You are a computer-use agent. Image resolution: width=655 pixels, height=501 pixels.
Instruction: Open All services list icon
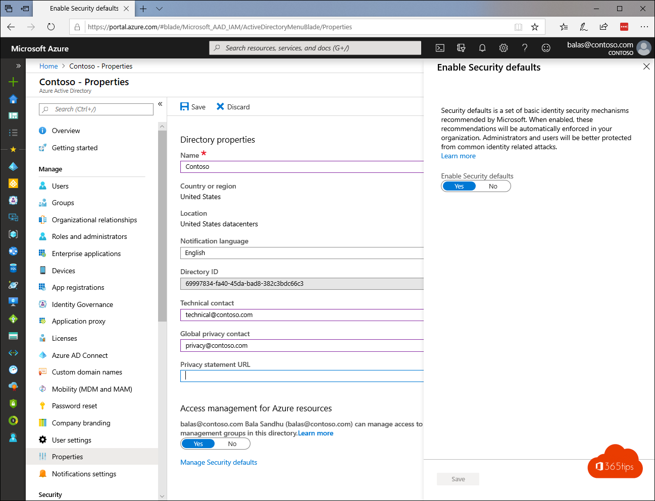coord(13,133)
